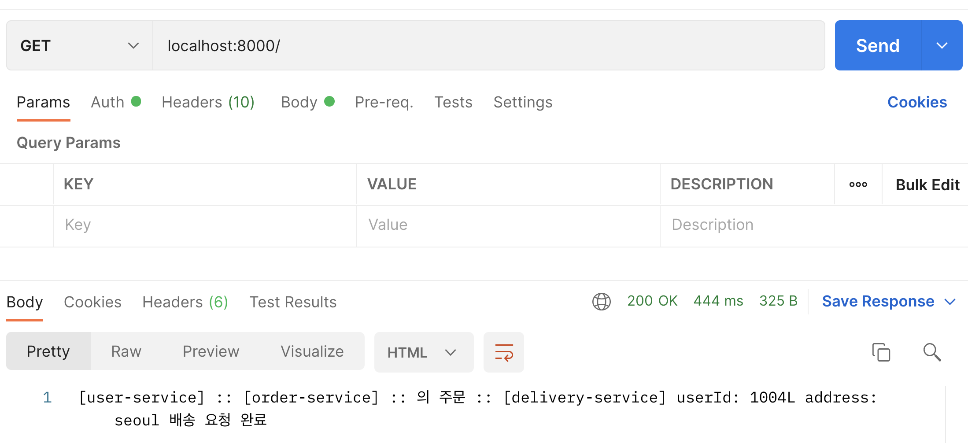Open GET method dropdown
Viewport: 968px width, 443px height.
pyautogui.click(x=80, y=45)
